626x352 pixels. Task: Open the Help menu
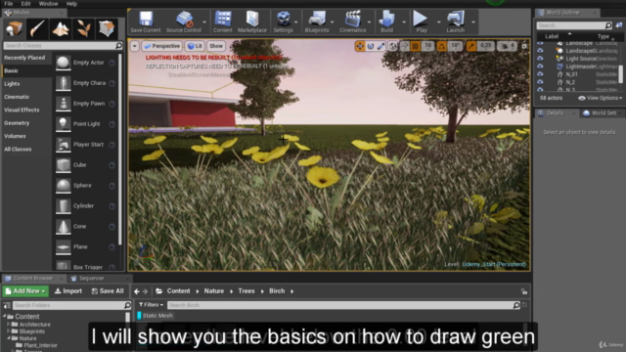pos(71,4)
